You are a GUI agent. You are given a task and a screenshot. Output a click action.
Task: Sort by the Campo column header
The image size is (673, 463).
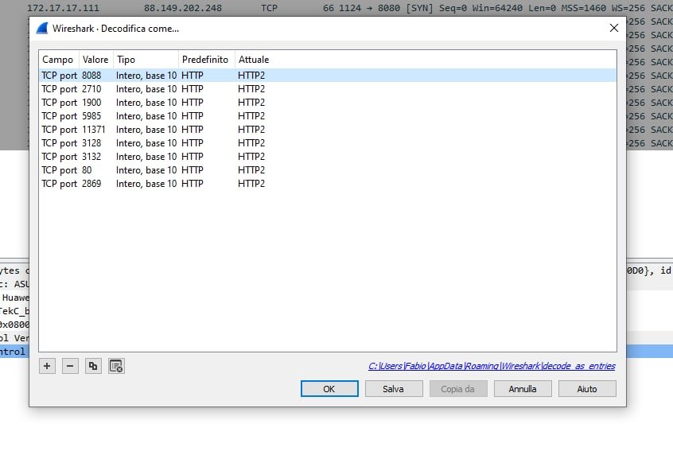59,60
